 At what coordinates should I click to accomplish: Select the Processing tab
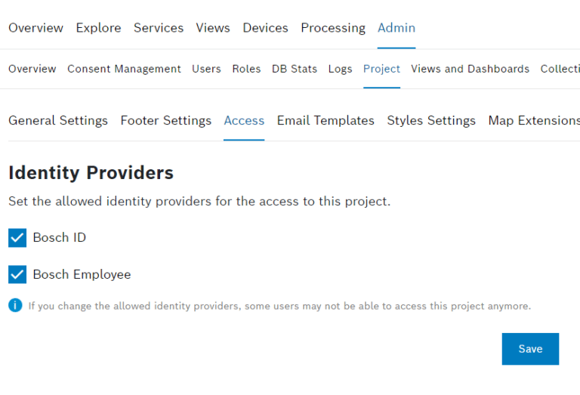click(333, 28)
